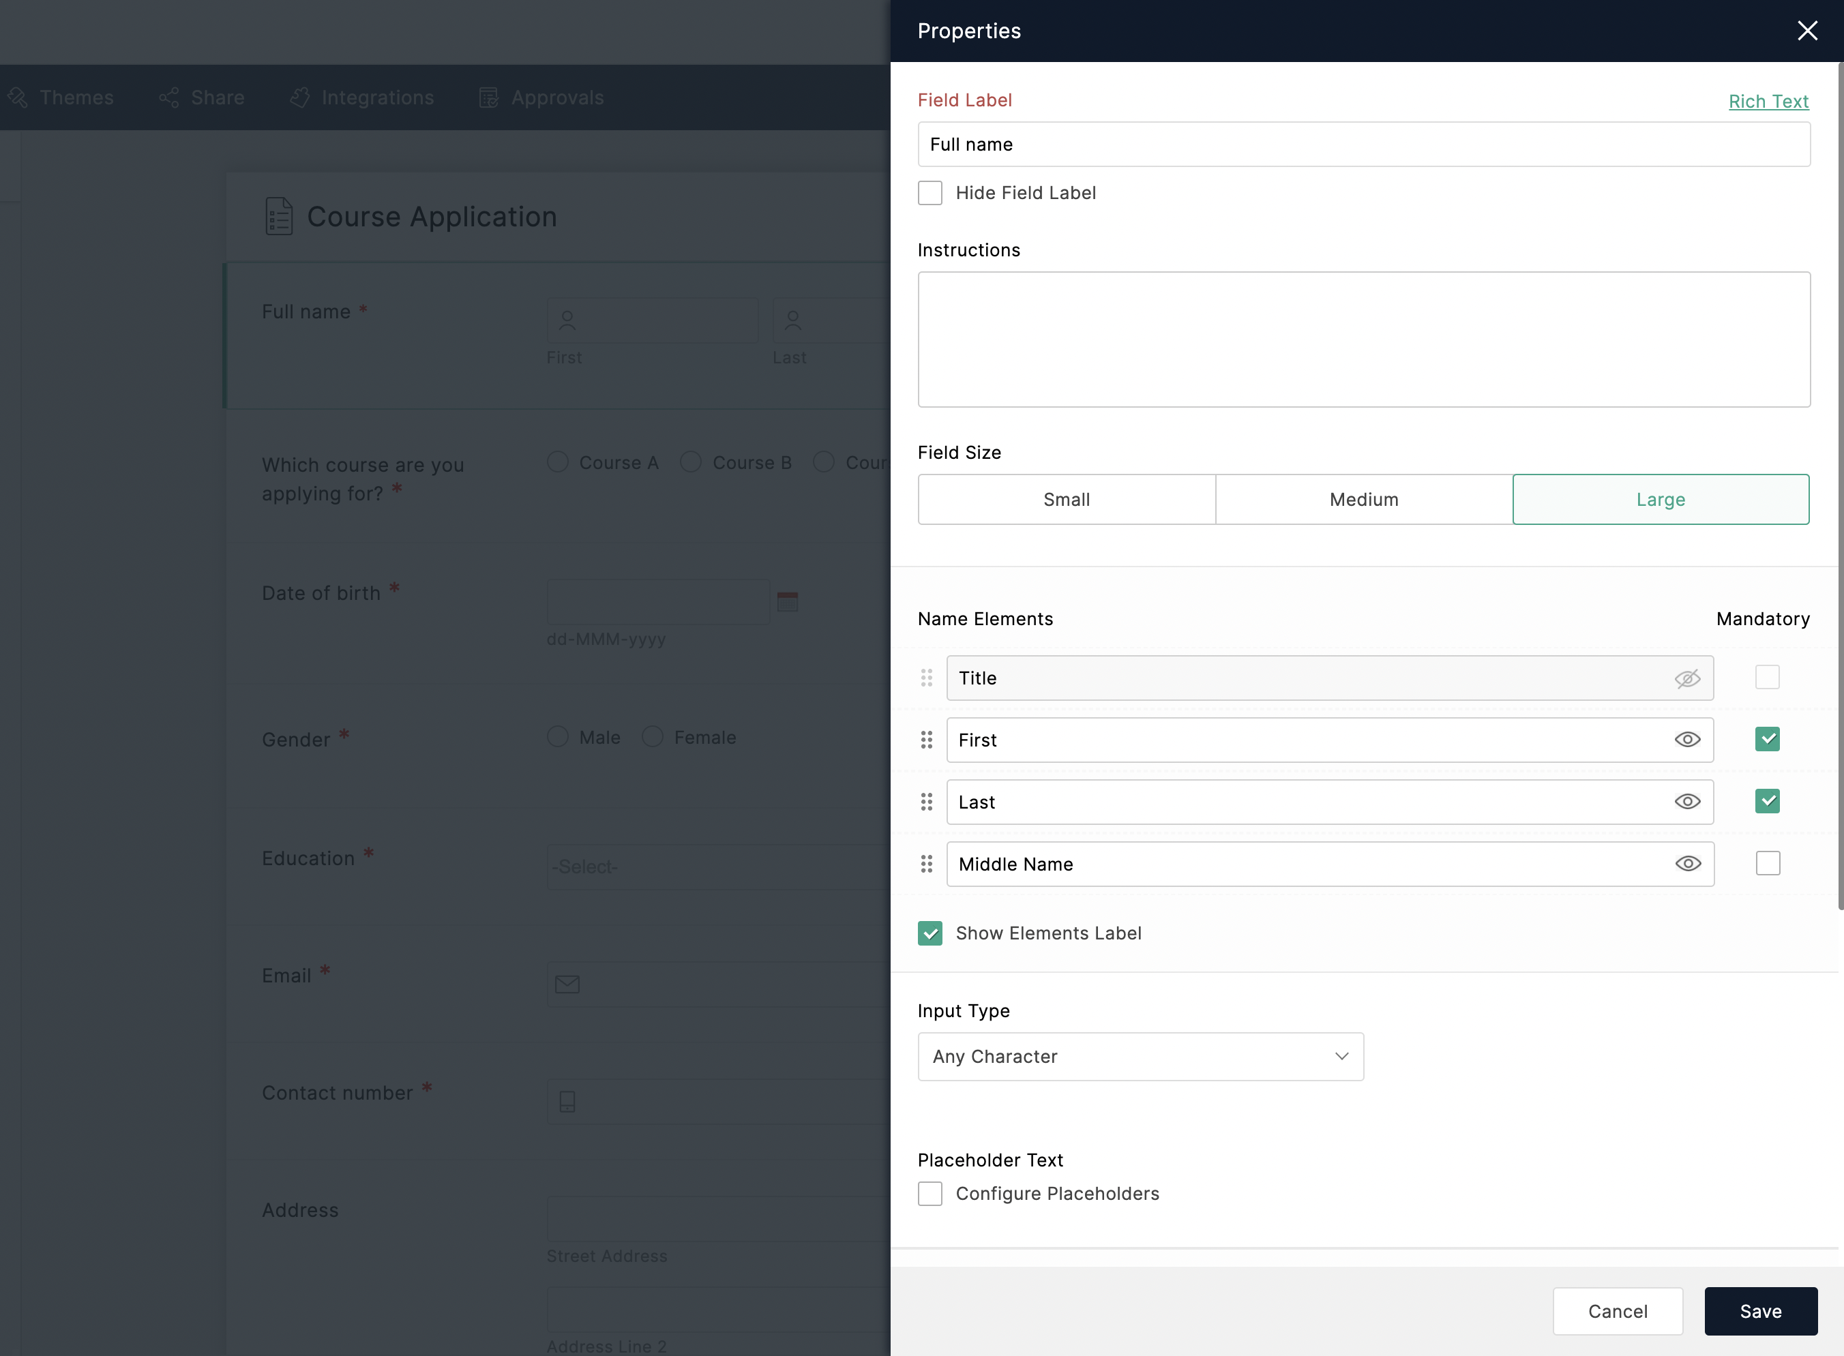The height and width of the screenshot is (1356, 1844).
Task: Click drag handle icon for Last field
Action: (x=927, y=799)
